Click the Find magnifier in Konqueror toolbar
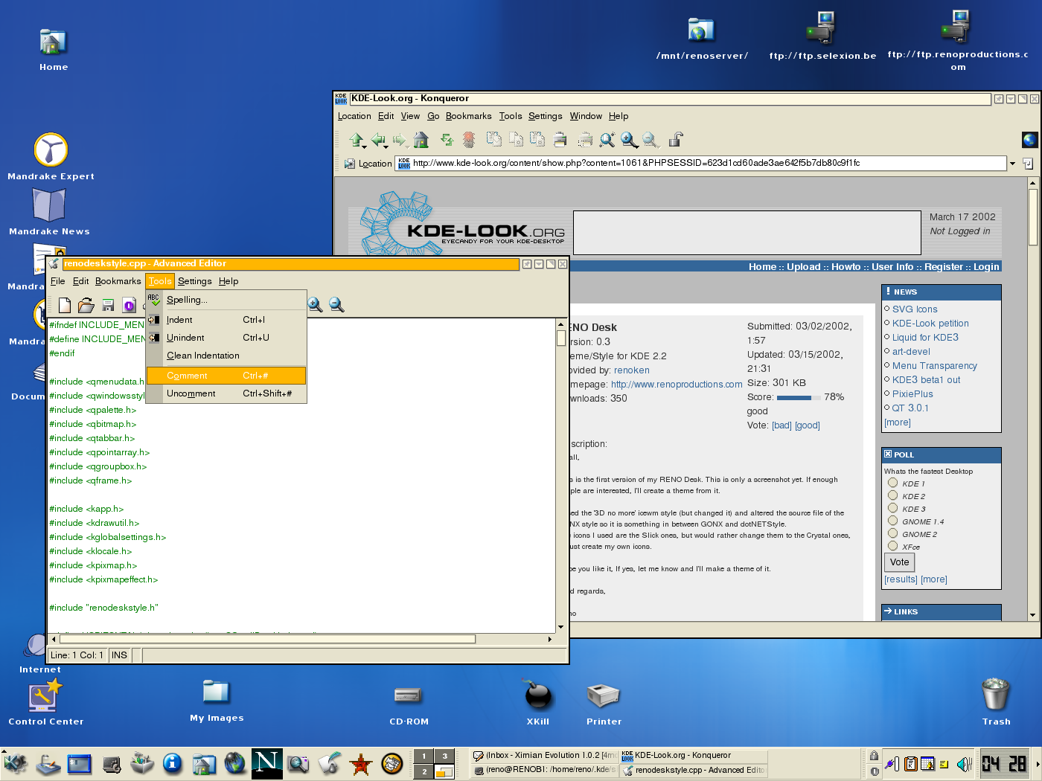1042x781 pixels. click(607, 139)
